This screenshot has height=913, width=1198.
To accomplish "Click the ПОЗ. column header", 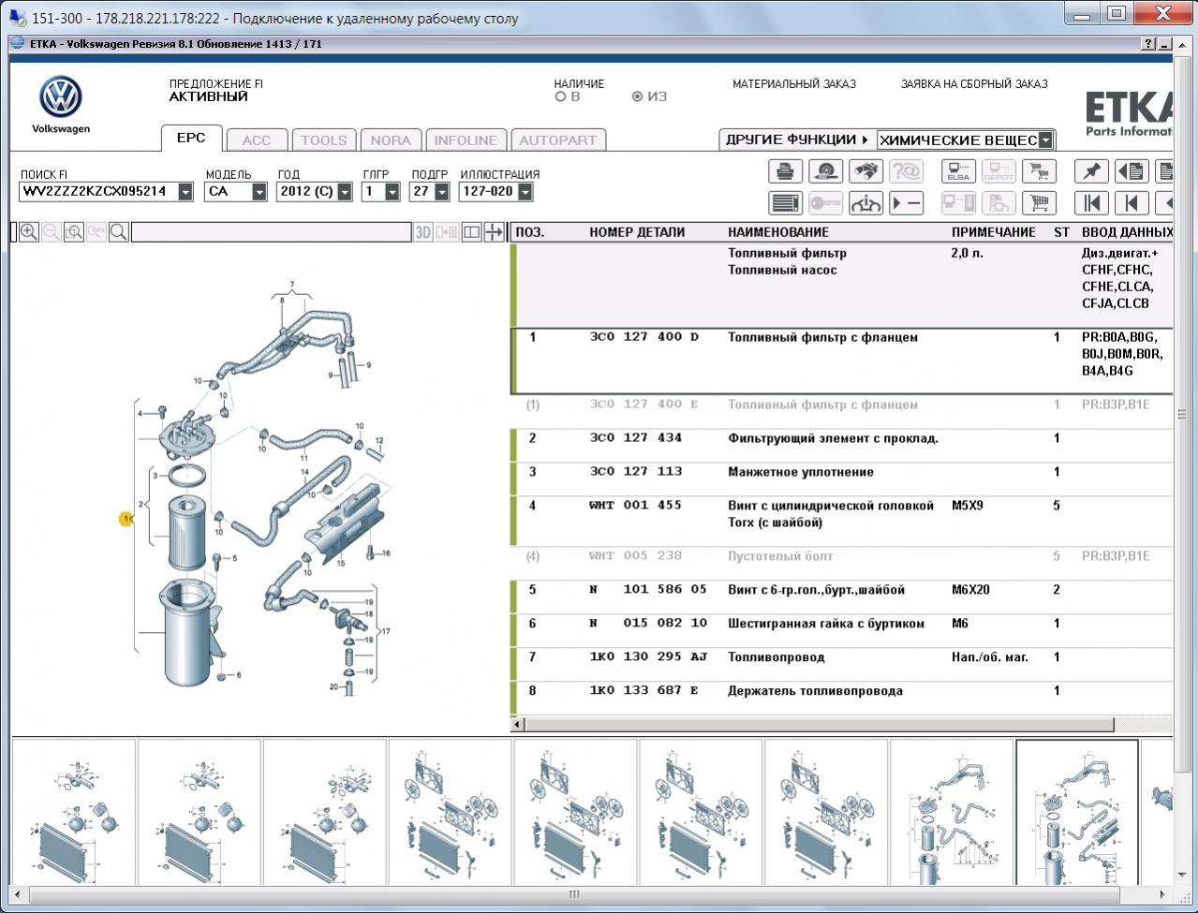I will tap(530, 232).
